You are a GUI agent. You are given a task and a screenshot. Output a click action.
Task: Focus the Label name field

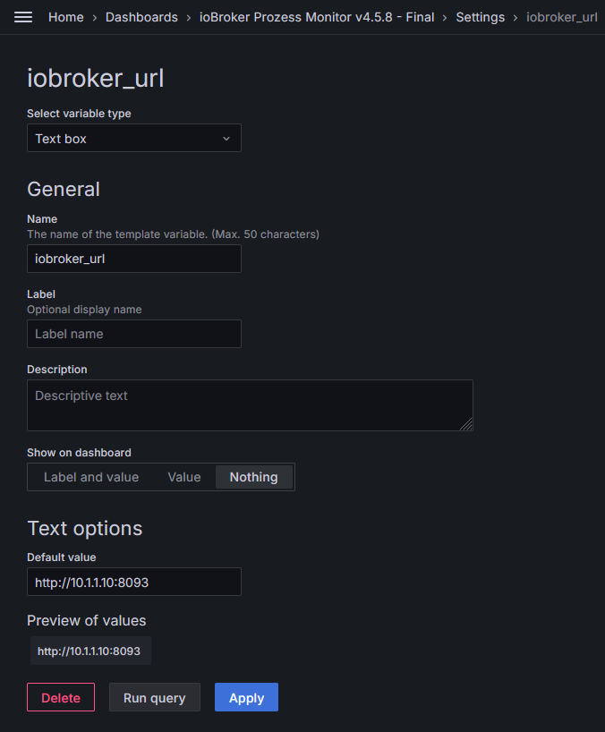(133, 334)
